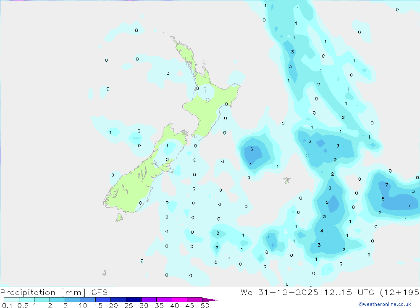Click Stewart Island south of South Island
Screen dimensions: 420x308
coord(119,217)
